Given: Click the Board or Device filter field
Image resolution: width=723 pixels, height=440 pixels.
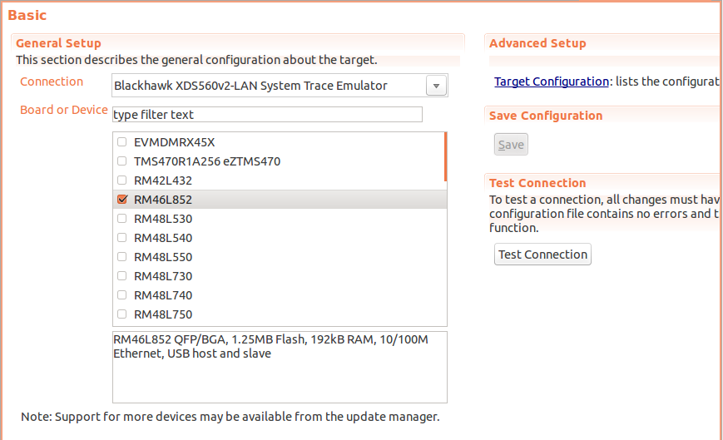Looking at the screenshot, I should point(267,114).
